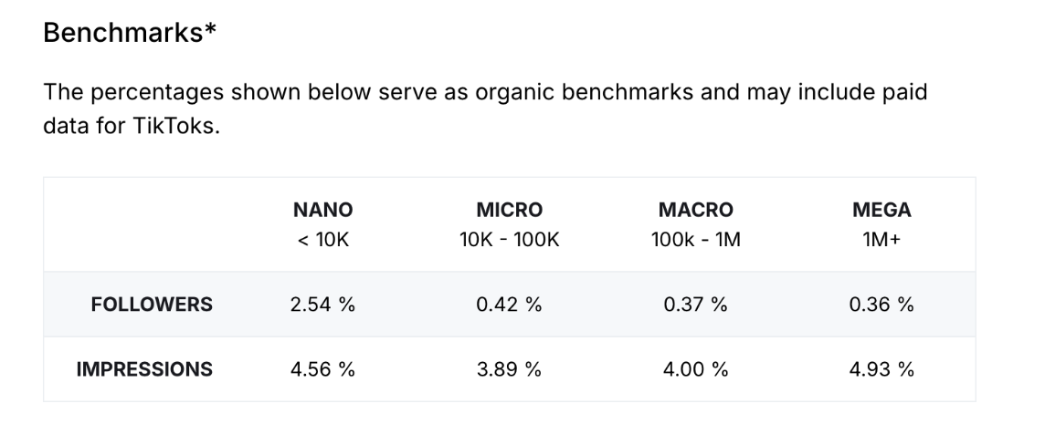Pick the 3.89 % Micro impressions cell
Image resolution: width=1045 pixels, height=445 pixels.
tap(509, 369)
